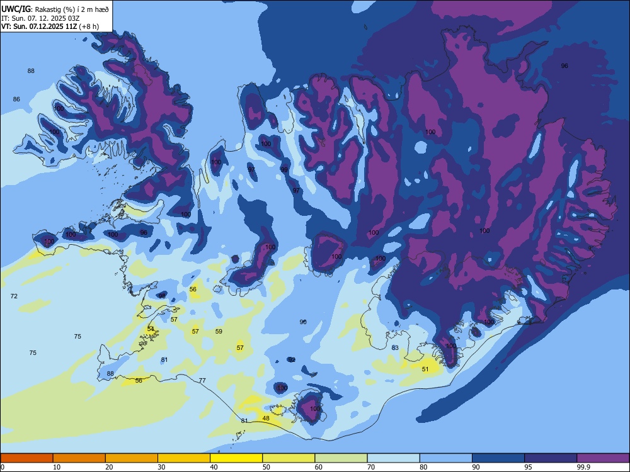Click the legend tick label '70'
Viewport: 630px width, 472px height.
coord(371,467)
